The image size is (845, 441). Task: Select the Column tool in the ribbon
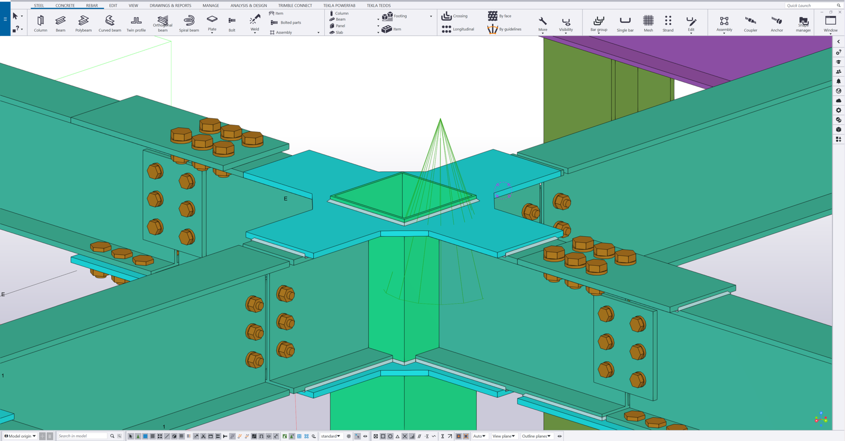(41, 23)
